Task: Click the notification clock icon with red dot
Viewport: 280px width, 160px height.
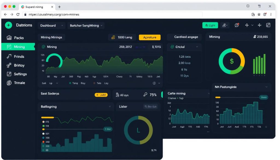Action: (237, 25)
